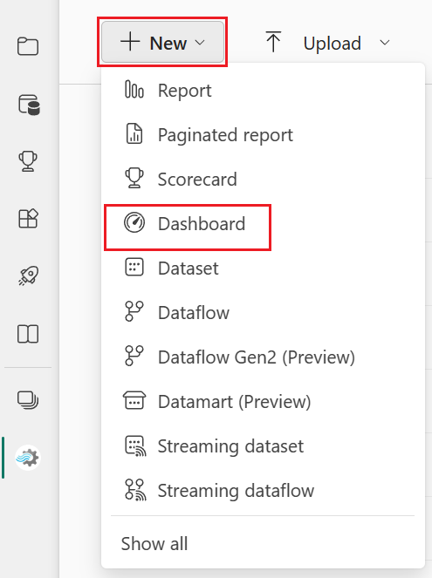Open the Apps tiles sidebar icon
Viewport: 432px width, 578px height.
coord(28,218)
